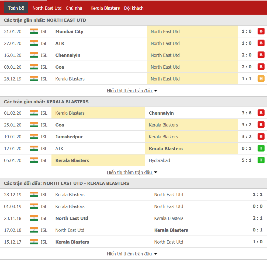The image size is (267, 260).
Task: Click India flag in 19.01.20 Jamshedpur row
Action: click(x=34, y=136)
